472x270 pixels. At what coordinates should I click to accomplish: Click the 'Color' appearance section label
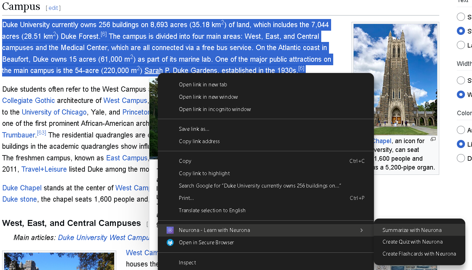[464, 113]
